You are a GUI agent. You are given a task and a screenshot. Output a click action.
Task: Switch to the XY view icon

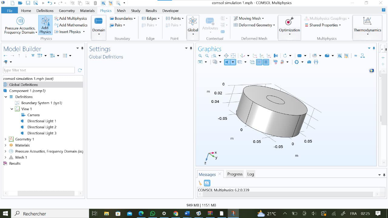(255, 56)
